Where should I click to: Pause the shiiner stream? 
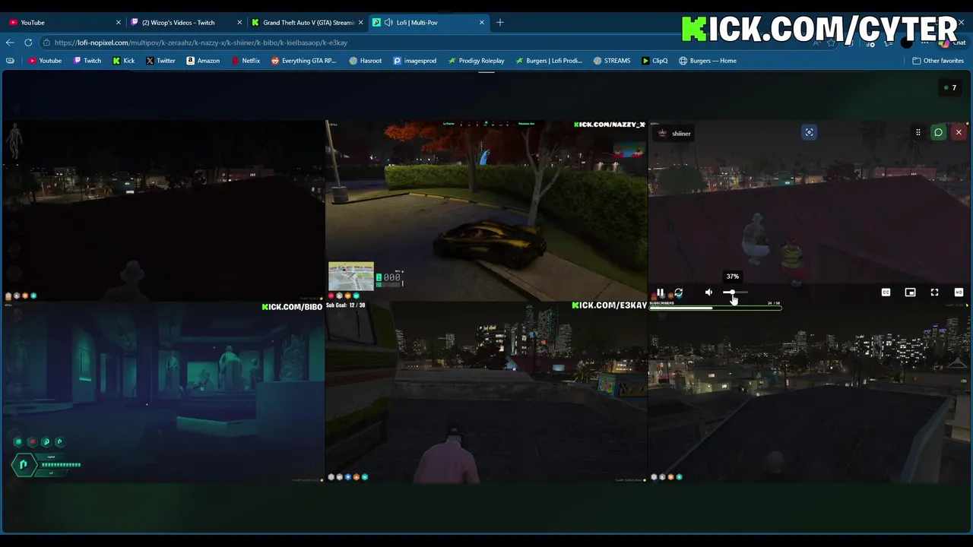coord(660,292)
